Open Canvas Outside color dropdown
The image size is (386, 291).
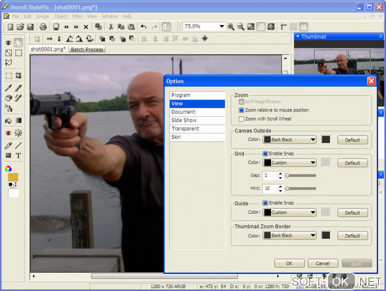289,140
